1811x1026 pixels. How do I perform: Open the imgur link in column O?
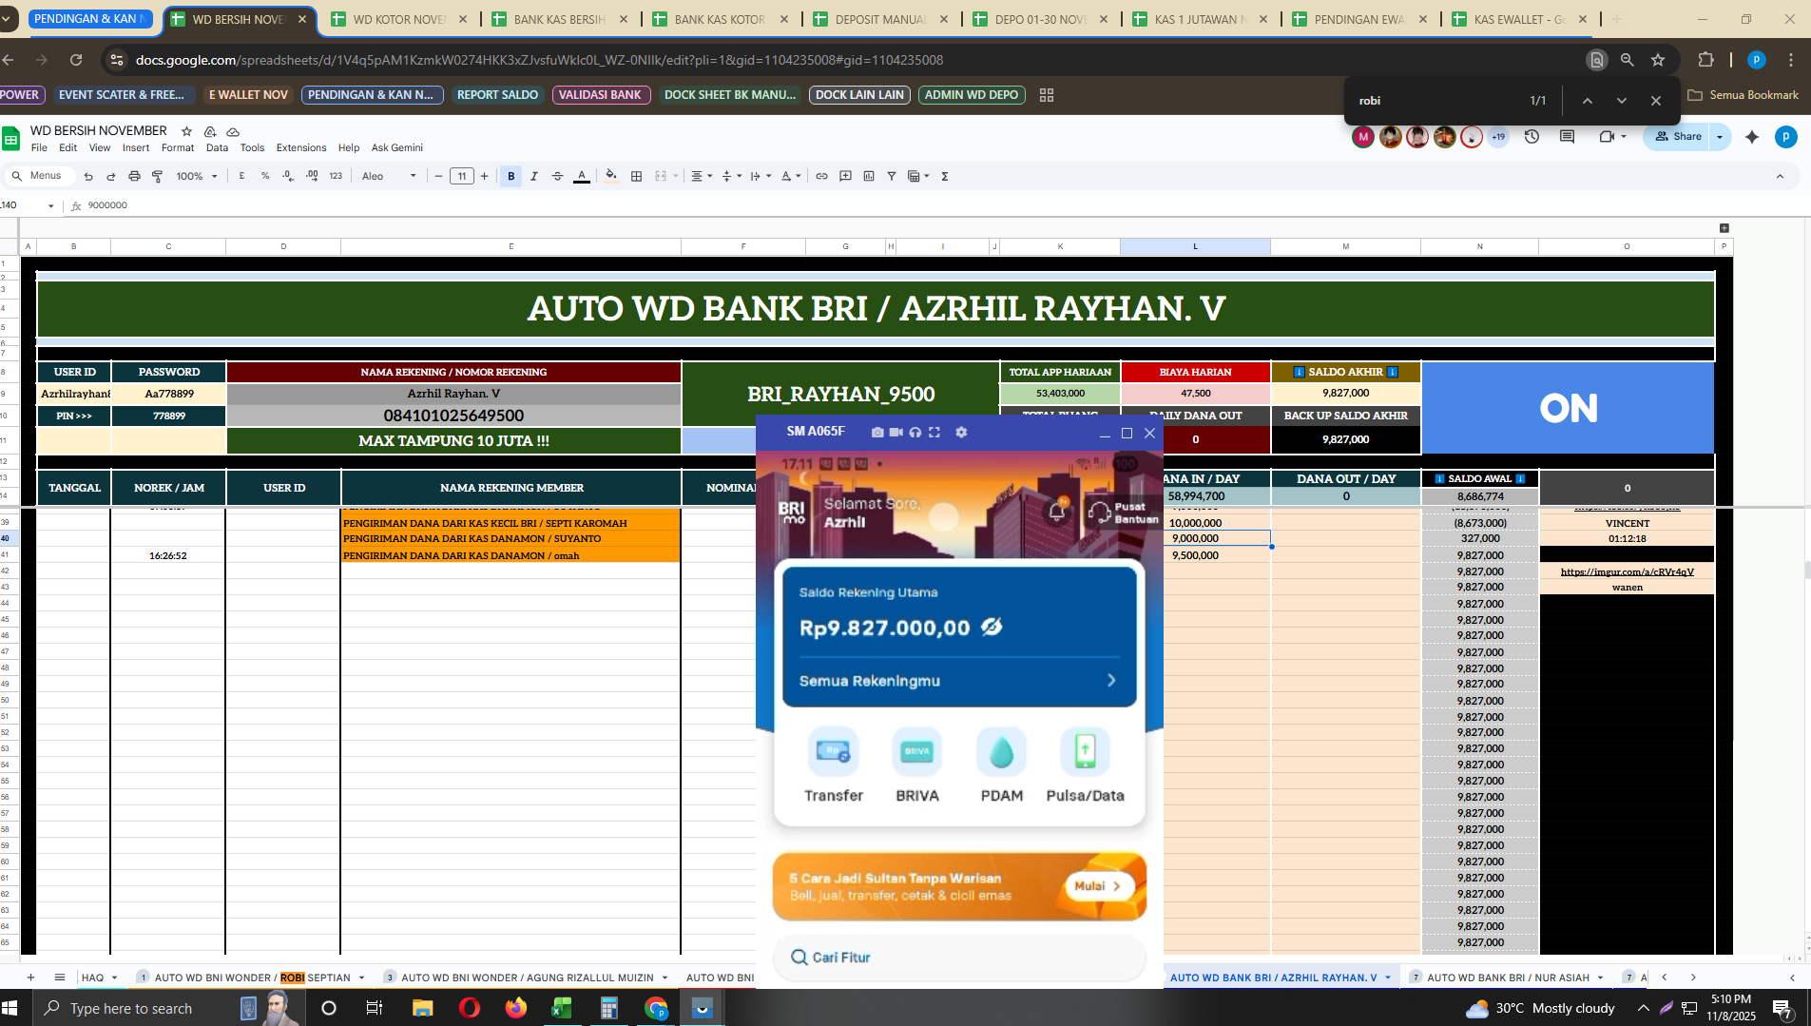tap(1627, 571)
